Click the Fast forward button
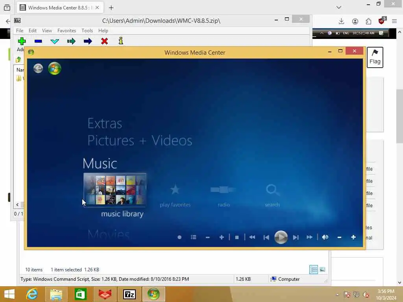Screen dimensions: 403x302 pyautogui.click(x=309, y=237)
